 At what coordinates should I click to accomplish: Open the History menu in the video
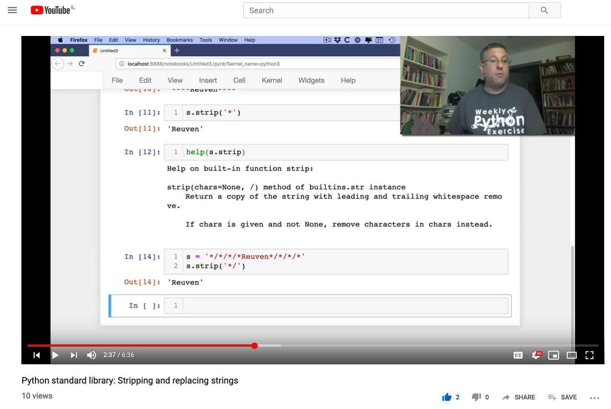pos(151,40)
